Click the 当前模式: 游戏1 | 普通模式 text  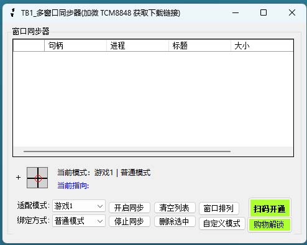tap(104, 173)
